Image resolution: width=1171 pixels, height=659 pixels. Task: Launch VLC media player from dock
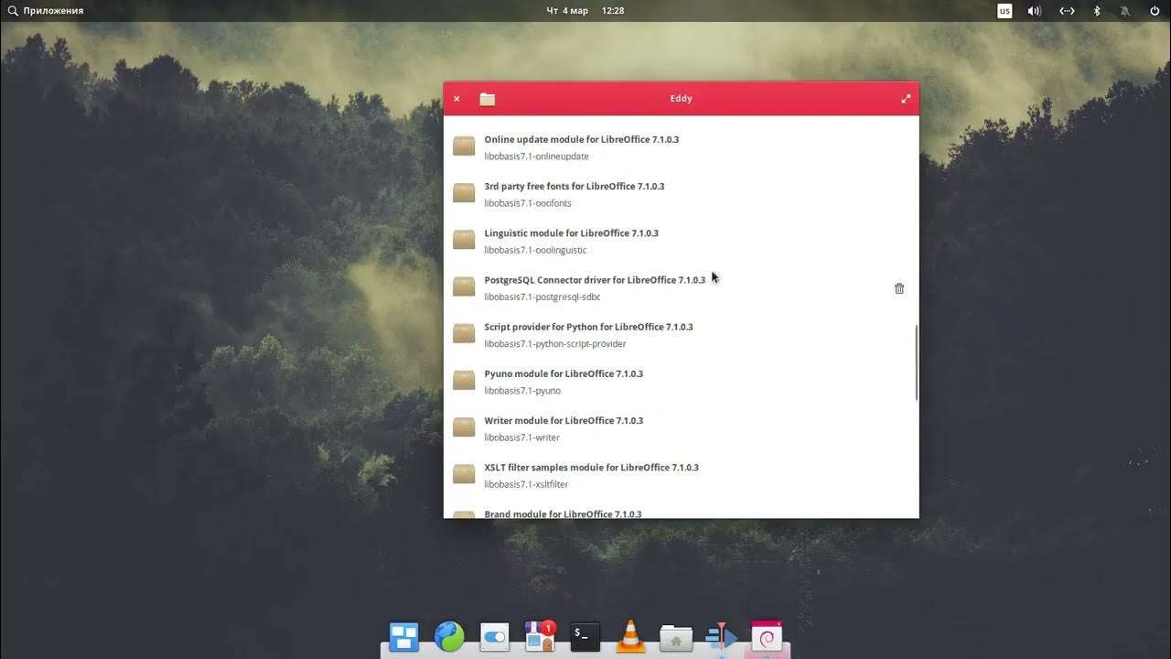tap(630, 636)
